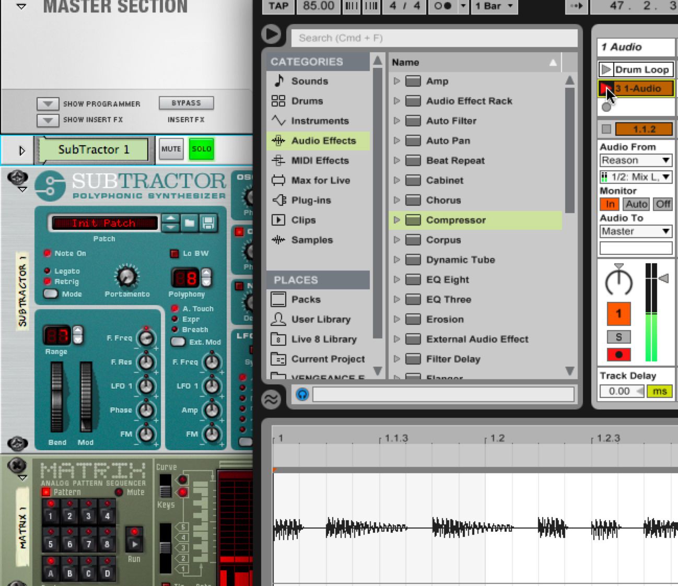
Task: Solo the SubTractor 1 channel
Action: (x=202, y=149)
